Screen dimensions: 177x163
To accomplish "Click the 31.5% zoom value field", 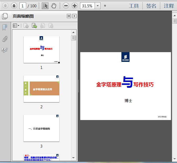I will tap(87, 6).
